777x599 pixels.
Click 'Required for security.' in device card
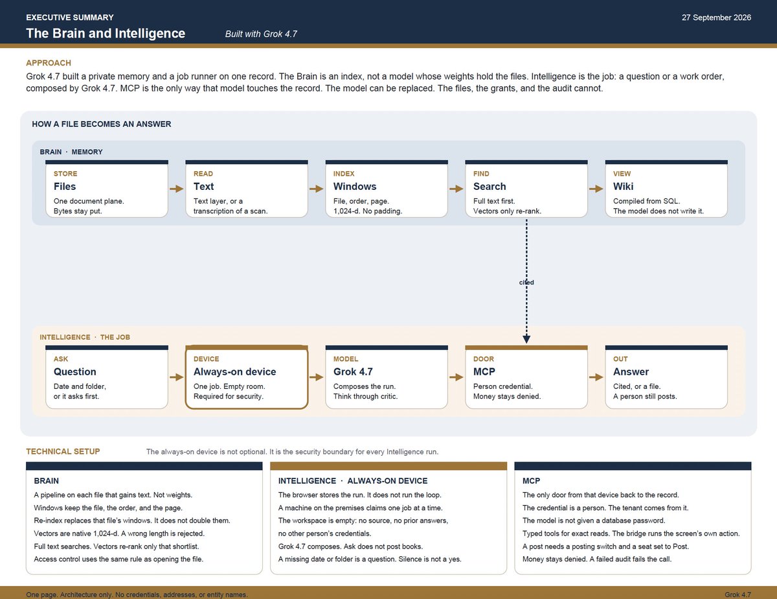[229, 396]
